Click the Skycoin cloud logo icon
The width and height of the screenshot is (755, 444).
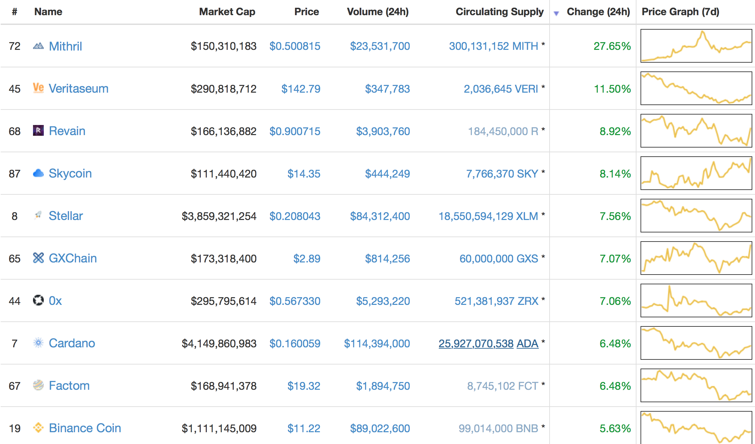[38, 173]
